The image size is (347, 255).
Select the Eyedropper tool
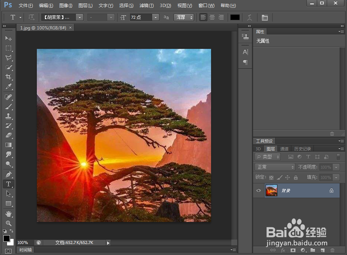point(8,87)
